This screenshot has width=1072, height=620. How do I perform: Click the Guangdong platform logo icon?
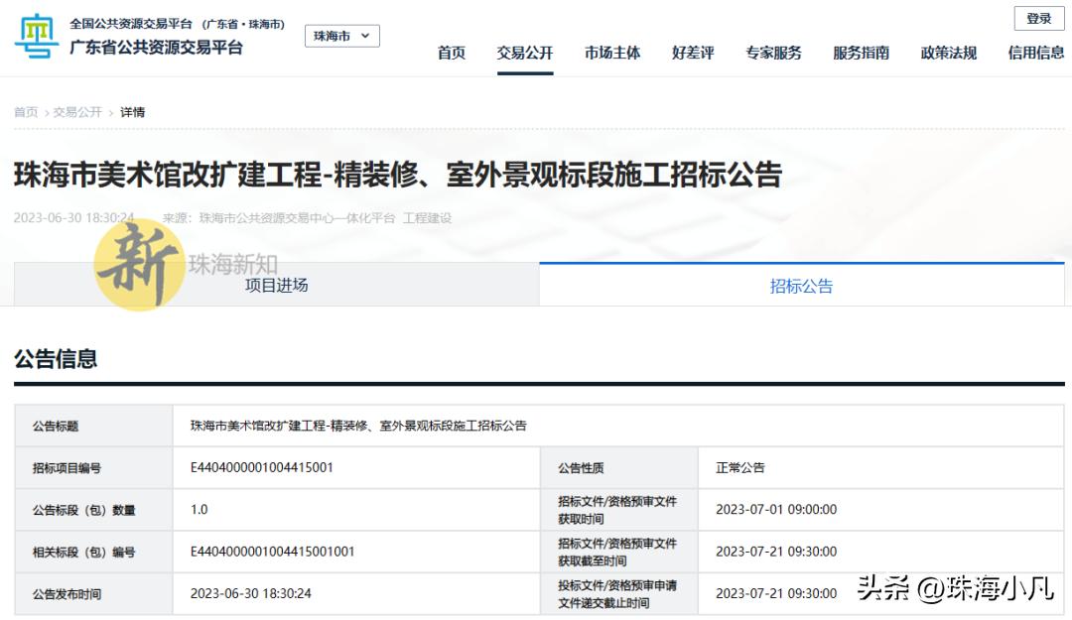(x=36, y=35)
